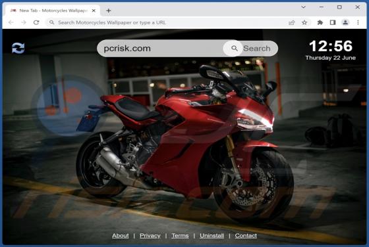
Task: Go back with the browser back arrow
Action: 11,22
